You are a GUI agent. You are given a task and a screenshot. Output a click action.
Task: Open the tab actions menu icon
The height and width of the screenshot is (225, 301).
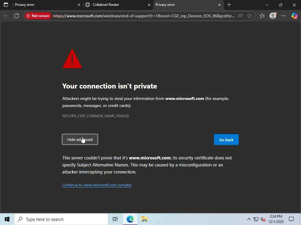(6, 5)
